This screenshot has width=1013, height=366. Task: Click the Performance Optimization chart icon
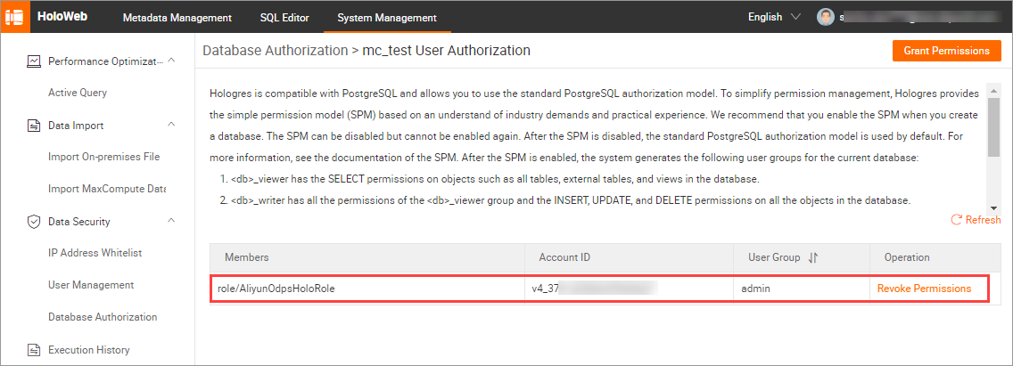34,61
